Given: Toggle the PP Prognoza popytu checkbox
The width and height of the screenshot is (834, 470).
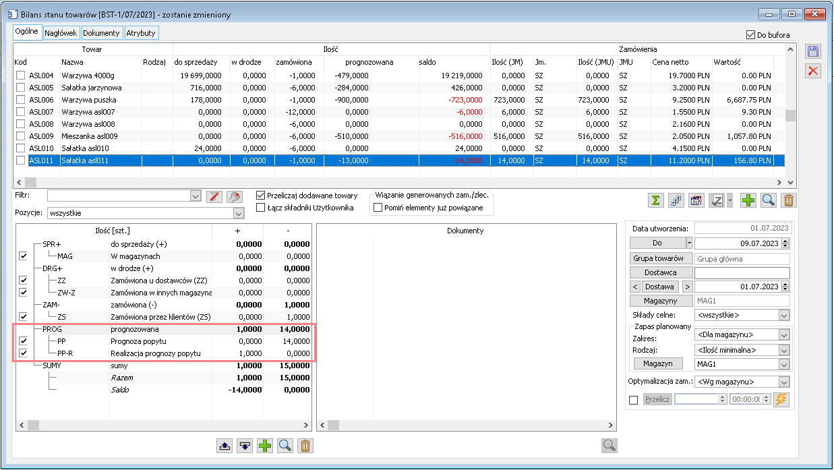Looking at the screenshot, I should [24, 342].
